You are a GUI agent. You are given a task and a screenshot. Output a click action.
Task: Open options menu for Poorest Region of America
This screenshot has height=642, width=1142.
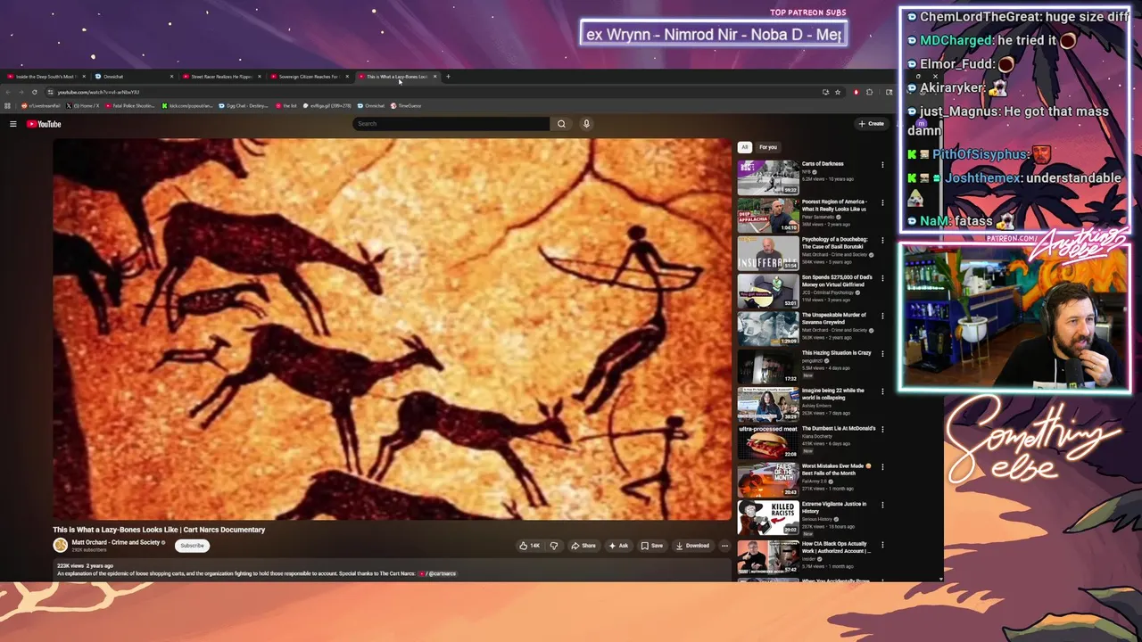tap(882, 202)
